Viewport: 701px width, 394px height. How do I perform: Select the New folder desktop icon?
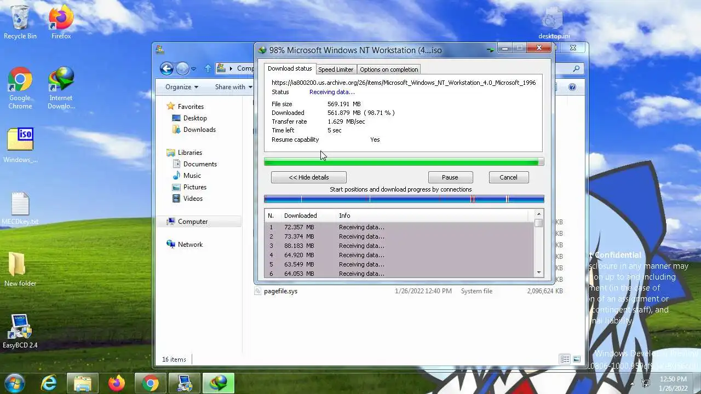click(x=20, y=269)
